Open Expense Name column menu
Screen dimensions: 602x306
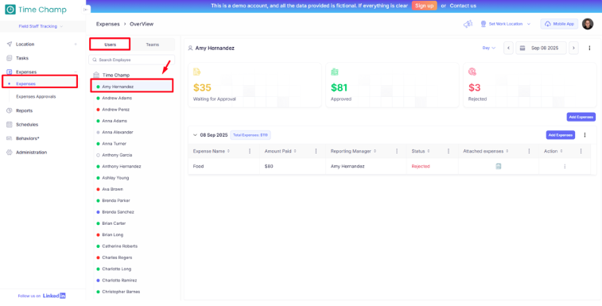pos(250,151)
